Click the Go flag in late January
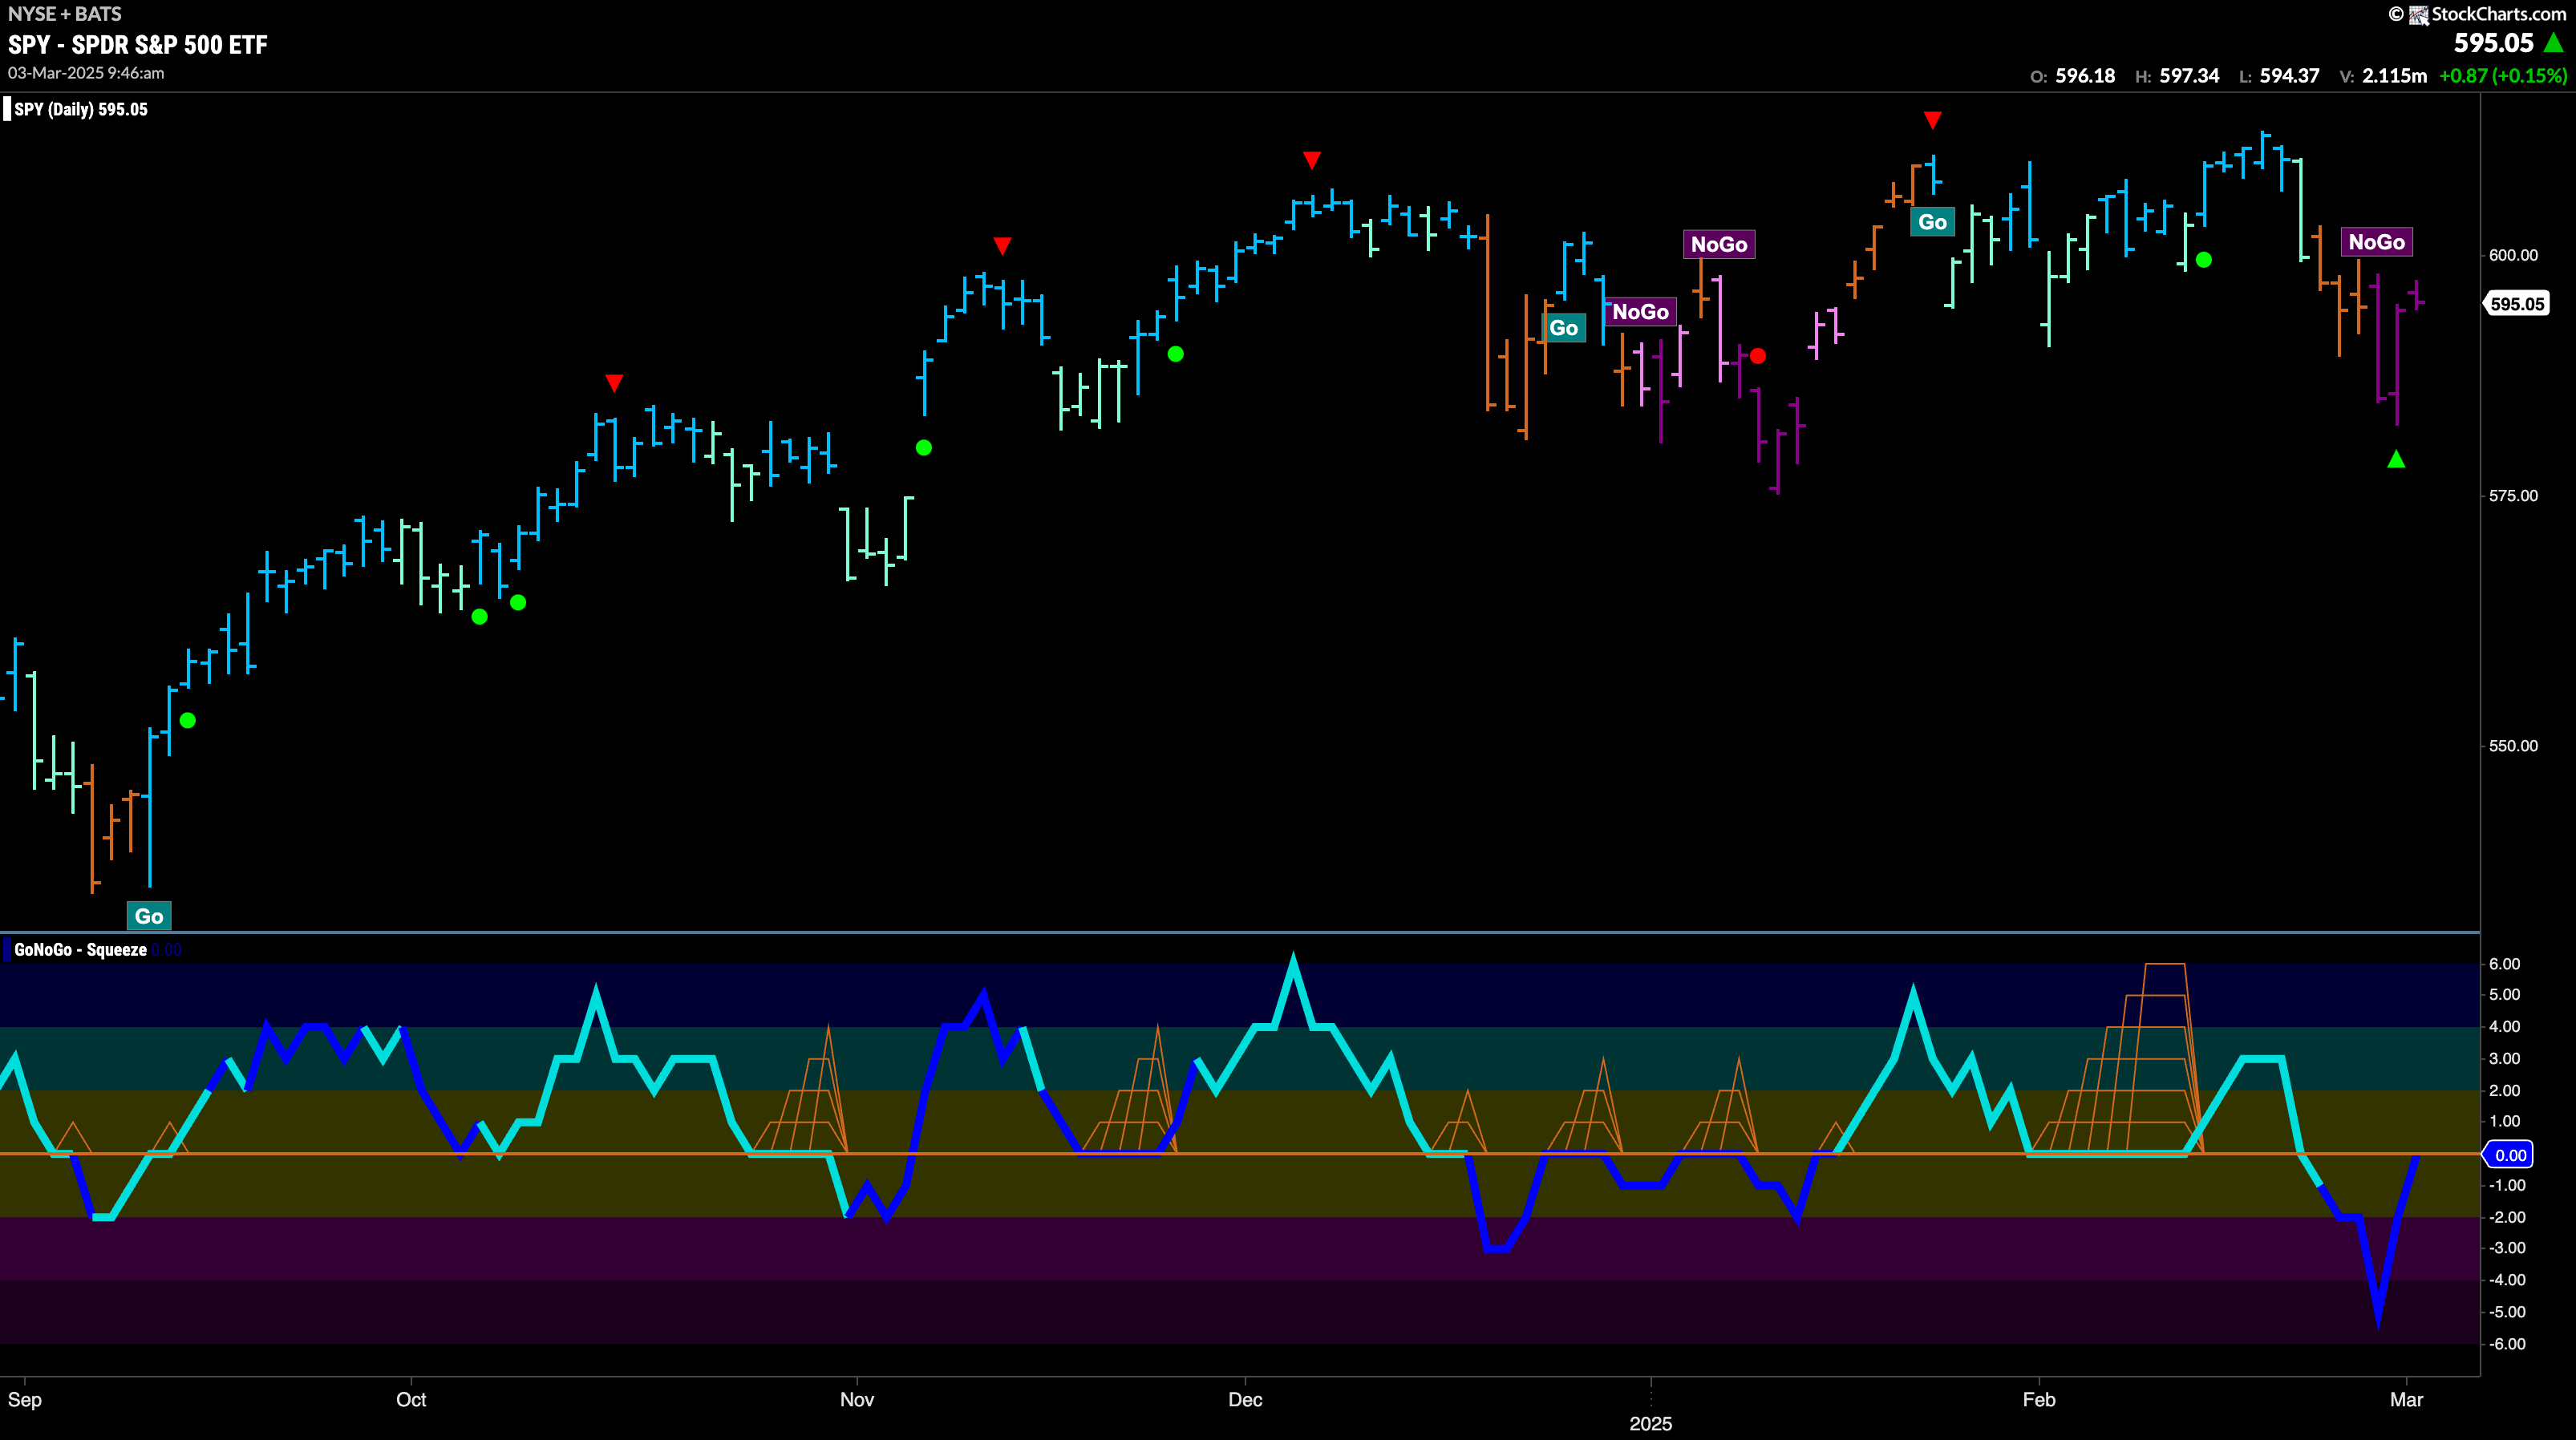The image size is (2576, 1440). tap(1932, 222)
